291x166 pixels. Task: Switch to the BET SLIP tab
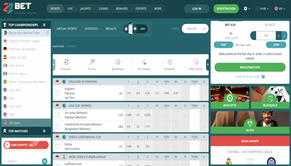click(230, 25)
